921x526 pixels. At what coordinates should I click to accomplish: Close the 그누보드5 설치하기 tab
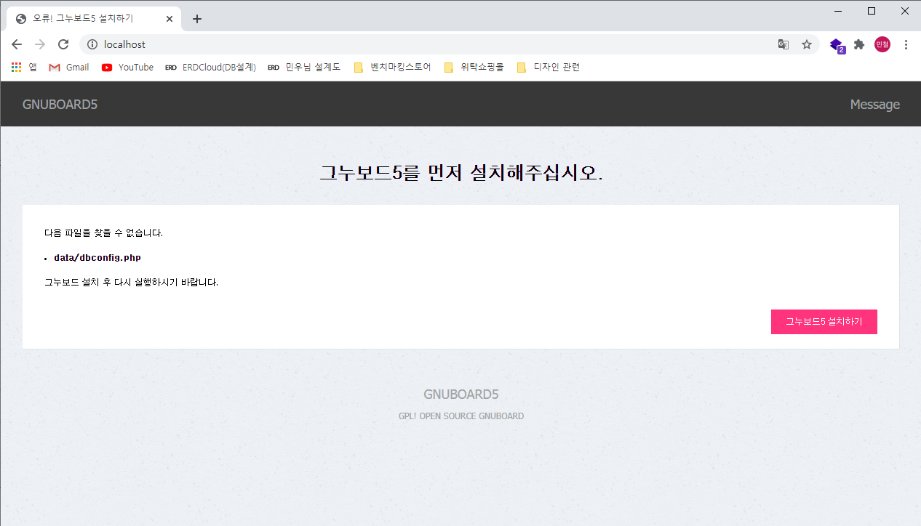[170, 19]
